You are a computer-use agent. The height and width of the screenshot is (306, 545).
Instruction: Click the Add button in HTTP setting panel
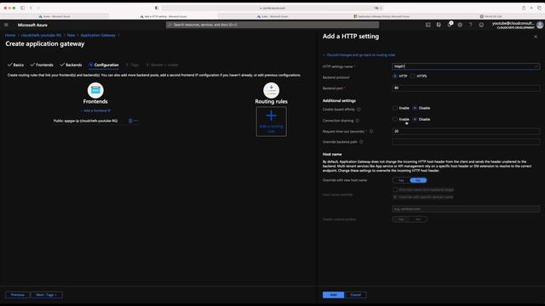[333, 295]
